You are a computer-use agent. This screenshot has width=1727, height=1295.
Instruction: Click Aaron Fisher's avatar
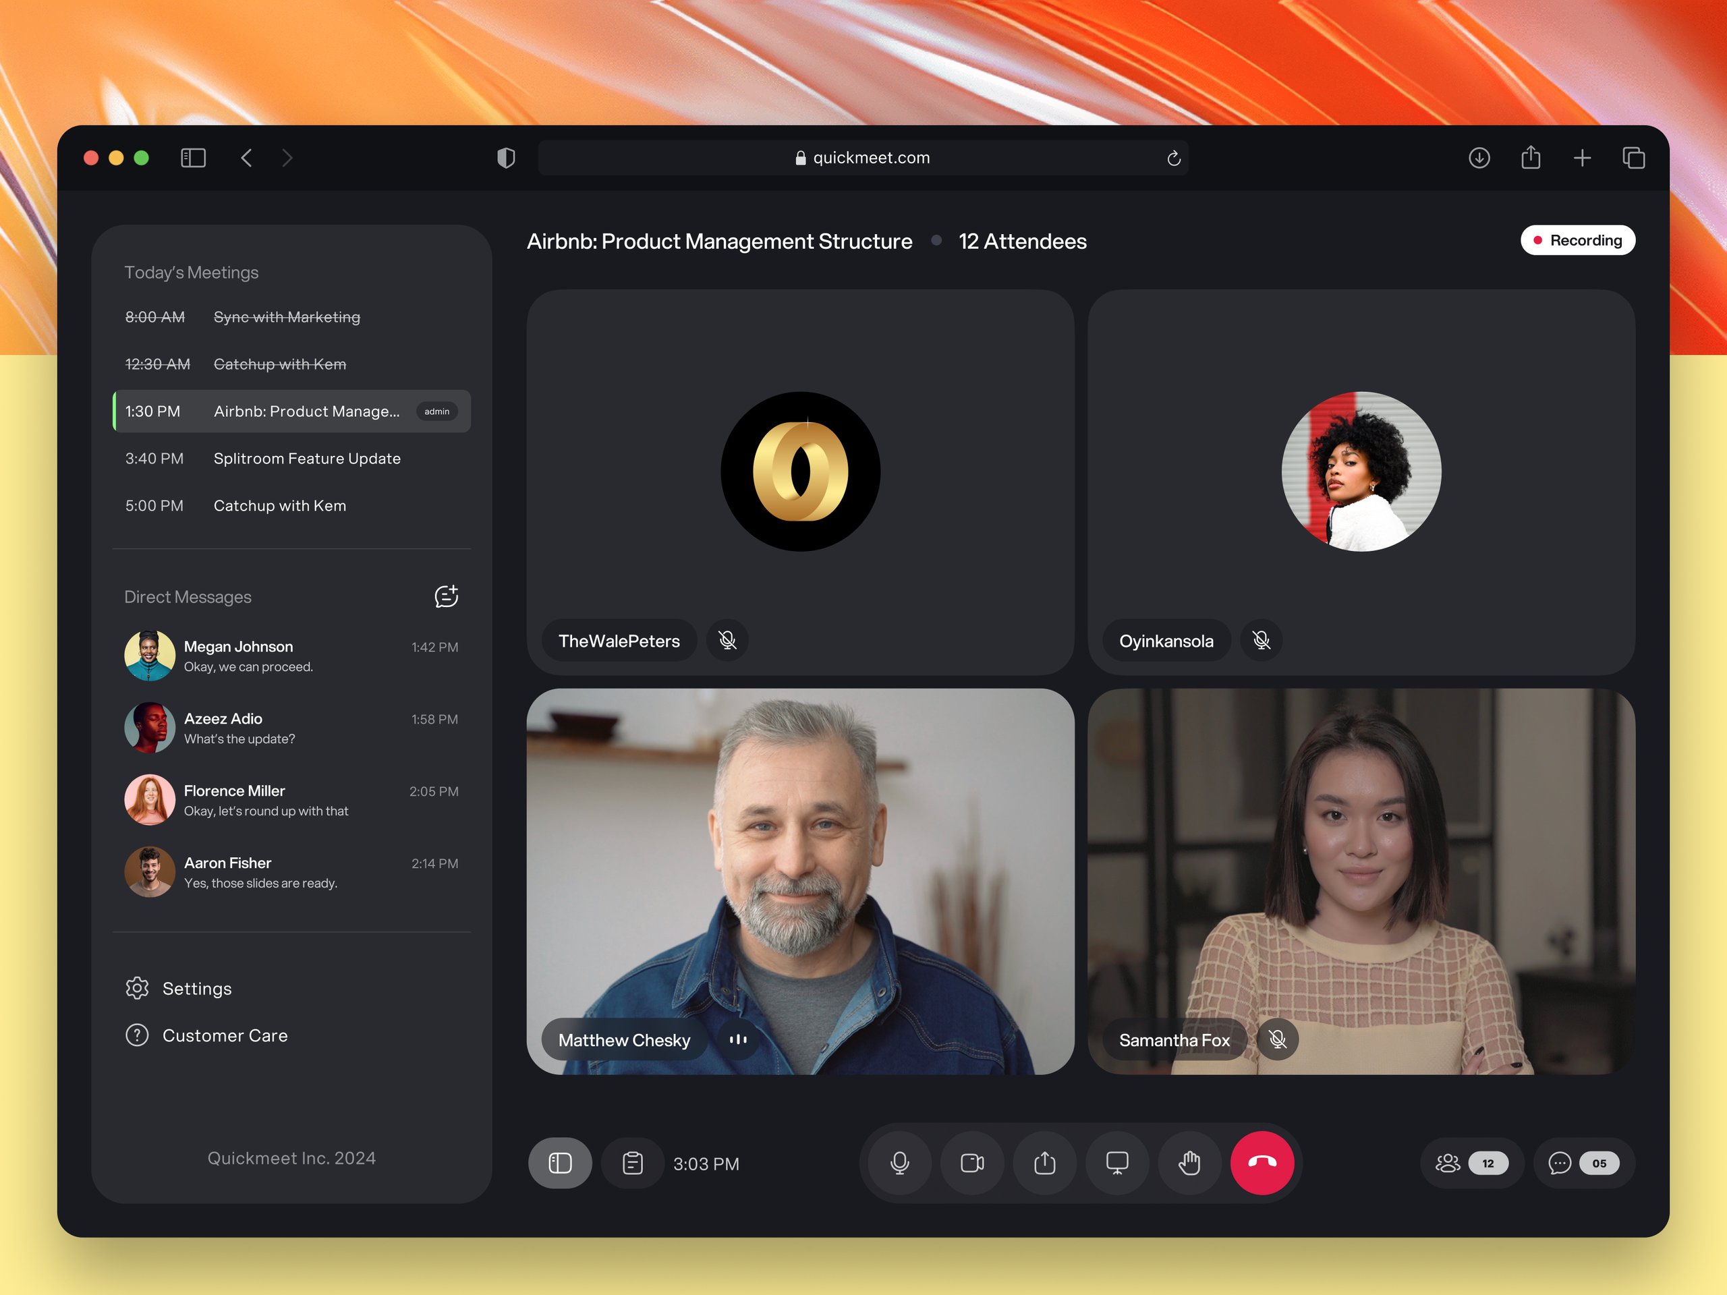pos(150,872)
